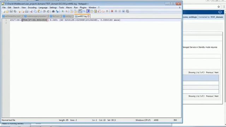Click Run Macro Multiple Times icon

point(124,11)
